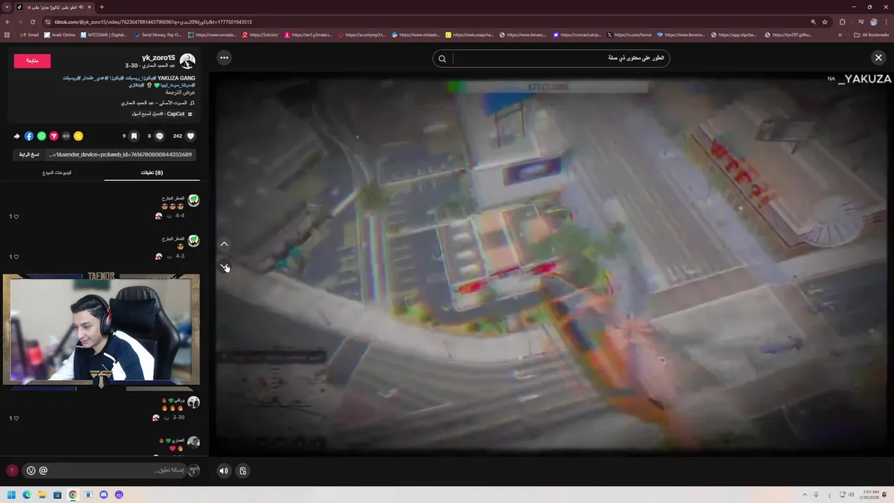The height and width of the screenshot is (503, 894).
Task: Share the video to WhatsApp
Action: tap(41, 136)
